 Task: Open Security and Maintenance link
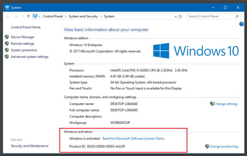(30, 146)
